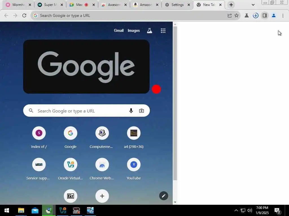
Task: Open the Gmail link
Action: point(119,31)
